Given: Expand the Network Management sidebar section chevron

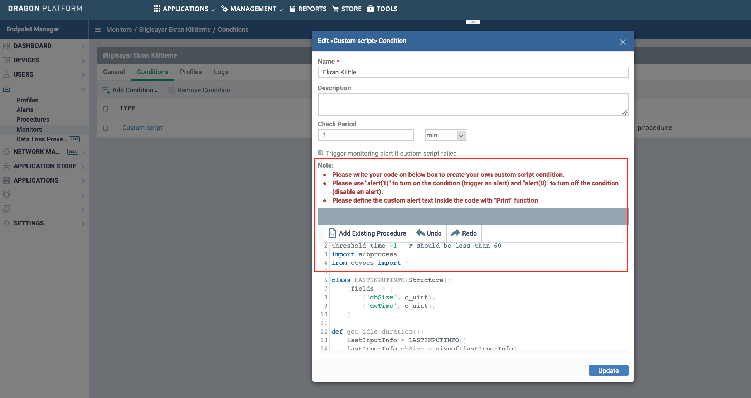Looking at the screenshot, I should pos(83,152).
